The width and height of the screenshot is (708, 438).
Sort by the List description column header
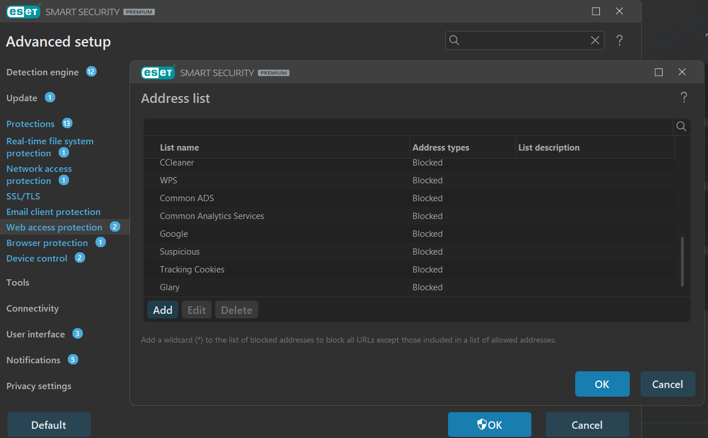[x=549, y=148]
